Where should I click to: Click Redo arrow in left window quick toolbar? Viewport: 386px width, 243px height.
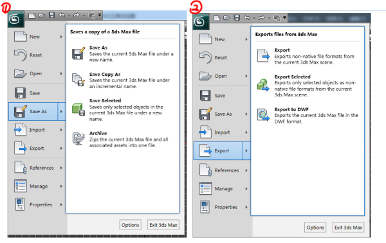pos(77,15)
